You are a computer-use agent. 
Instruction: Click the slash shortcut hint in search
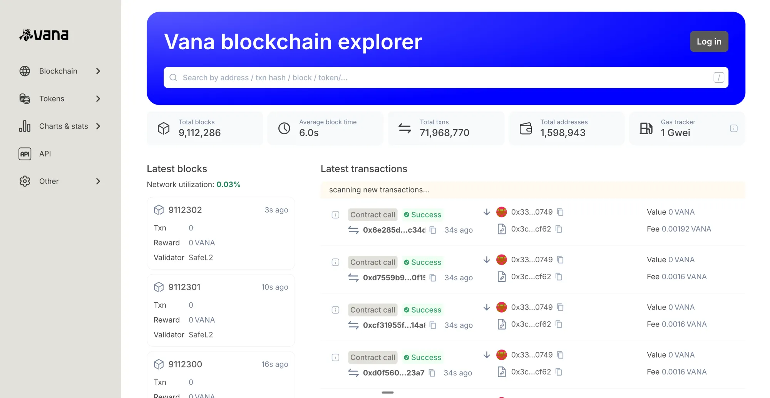click(718, 78)
